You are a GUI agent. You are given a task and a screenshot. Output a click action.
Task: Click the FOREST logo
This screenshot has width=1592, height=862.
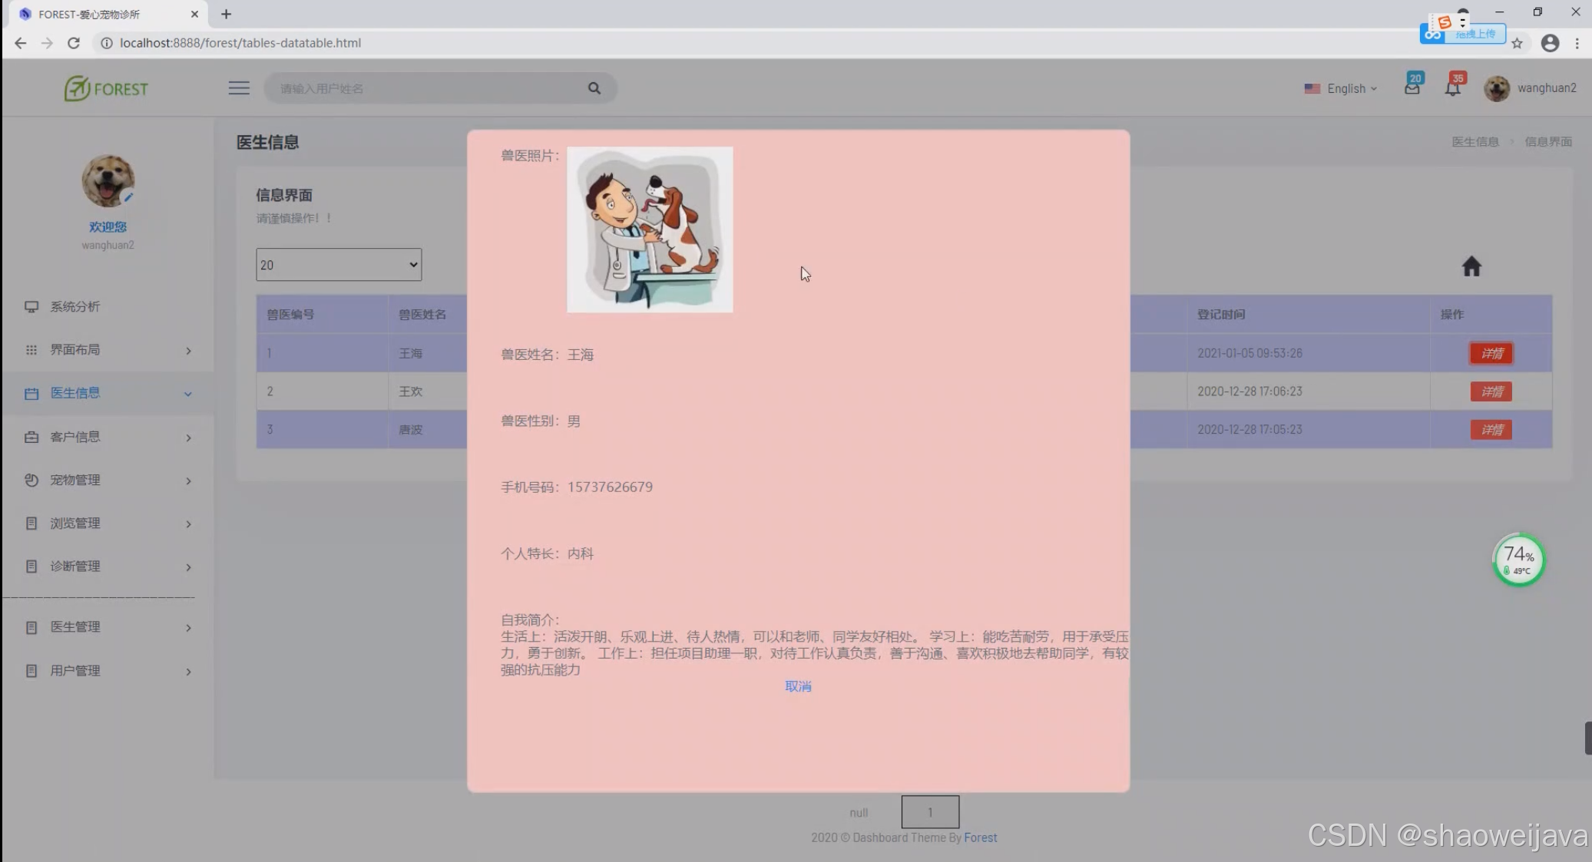(x=107, y=89)
